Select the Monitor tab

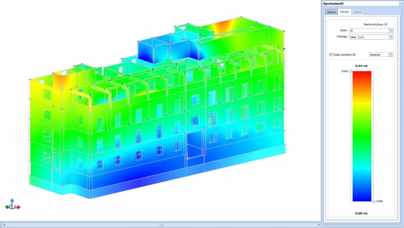pyautogui.click(x=344, y=12)
